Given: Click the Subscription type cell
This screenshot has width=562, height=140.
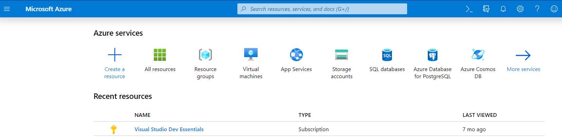Looking at the screenshot, I should pyautogui.click(x=313, y=129).
